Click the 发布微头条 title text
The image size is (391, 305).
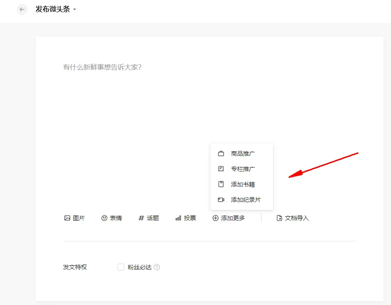point(53,9)
